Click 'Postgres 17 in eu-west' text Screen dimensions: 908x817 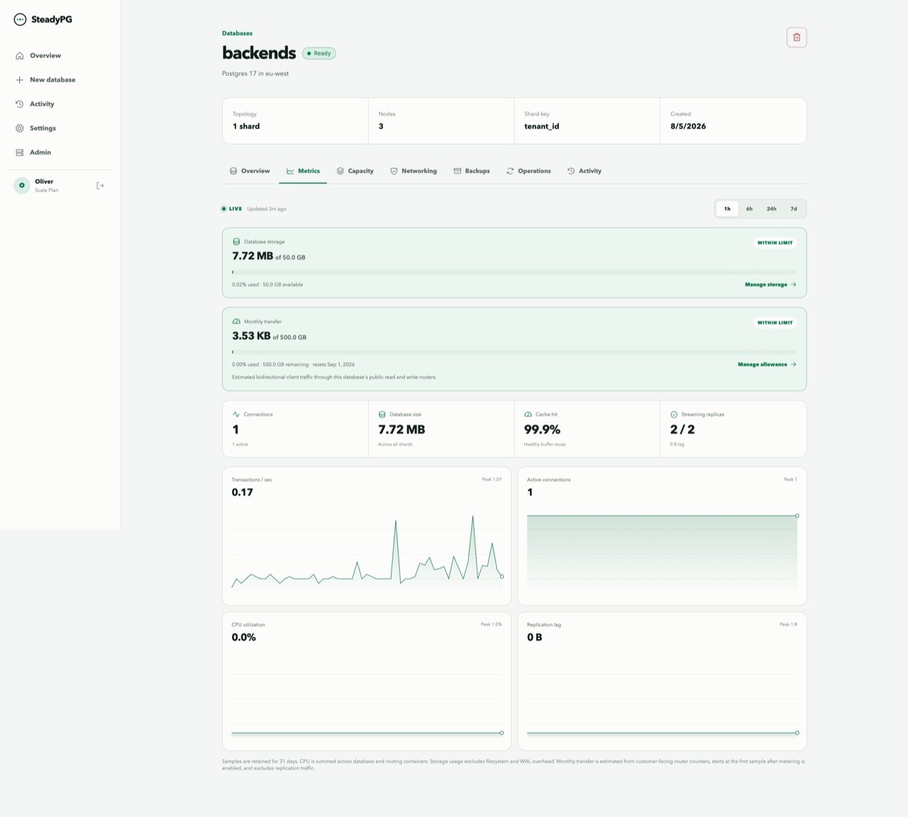[x=255, y=74]
